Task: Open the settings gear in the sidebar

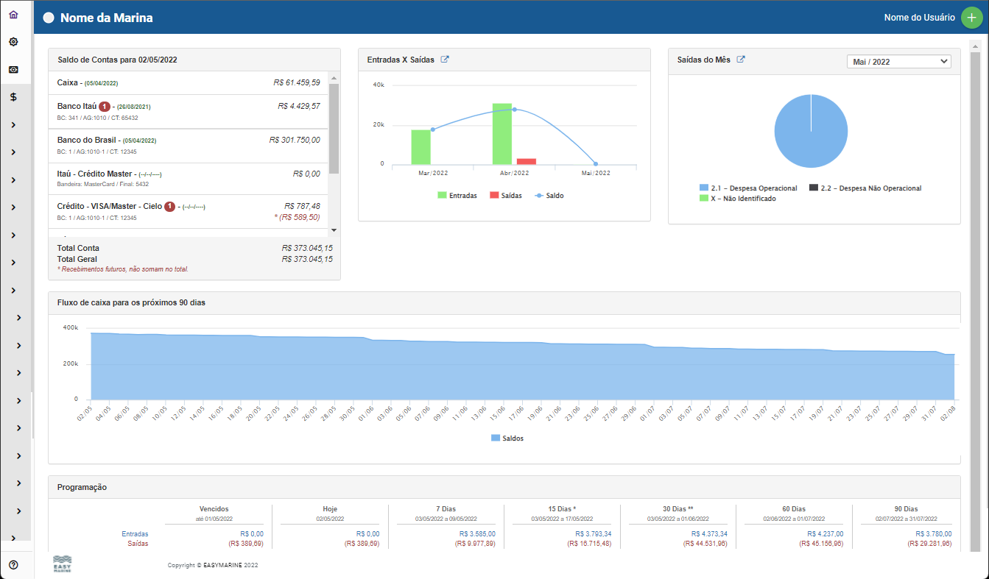Action: pos(13,42)
